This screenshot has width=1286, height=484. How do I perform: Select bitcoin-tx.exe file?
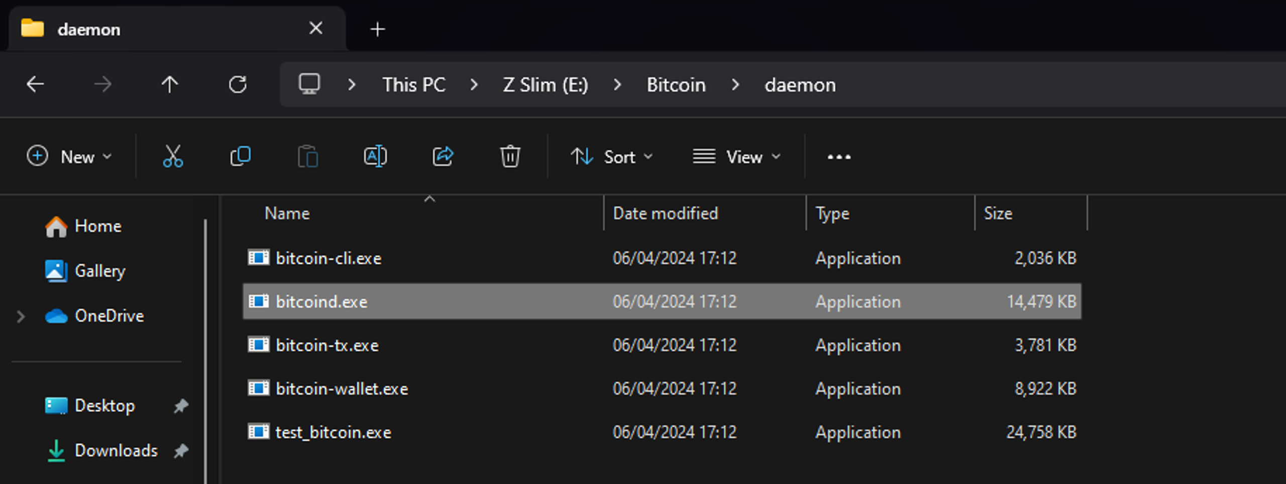pos(662,345)
